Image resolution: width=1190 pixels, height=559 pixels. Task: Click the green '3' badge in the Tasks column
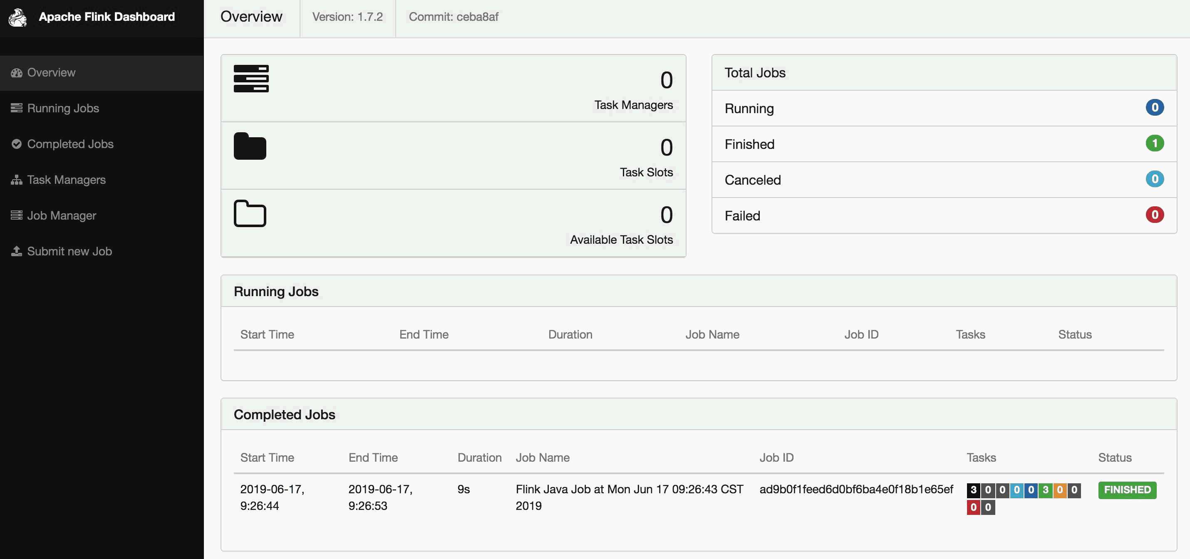click(x=1045, y=490)
